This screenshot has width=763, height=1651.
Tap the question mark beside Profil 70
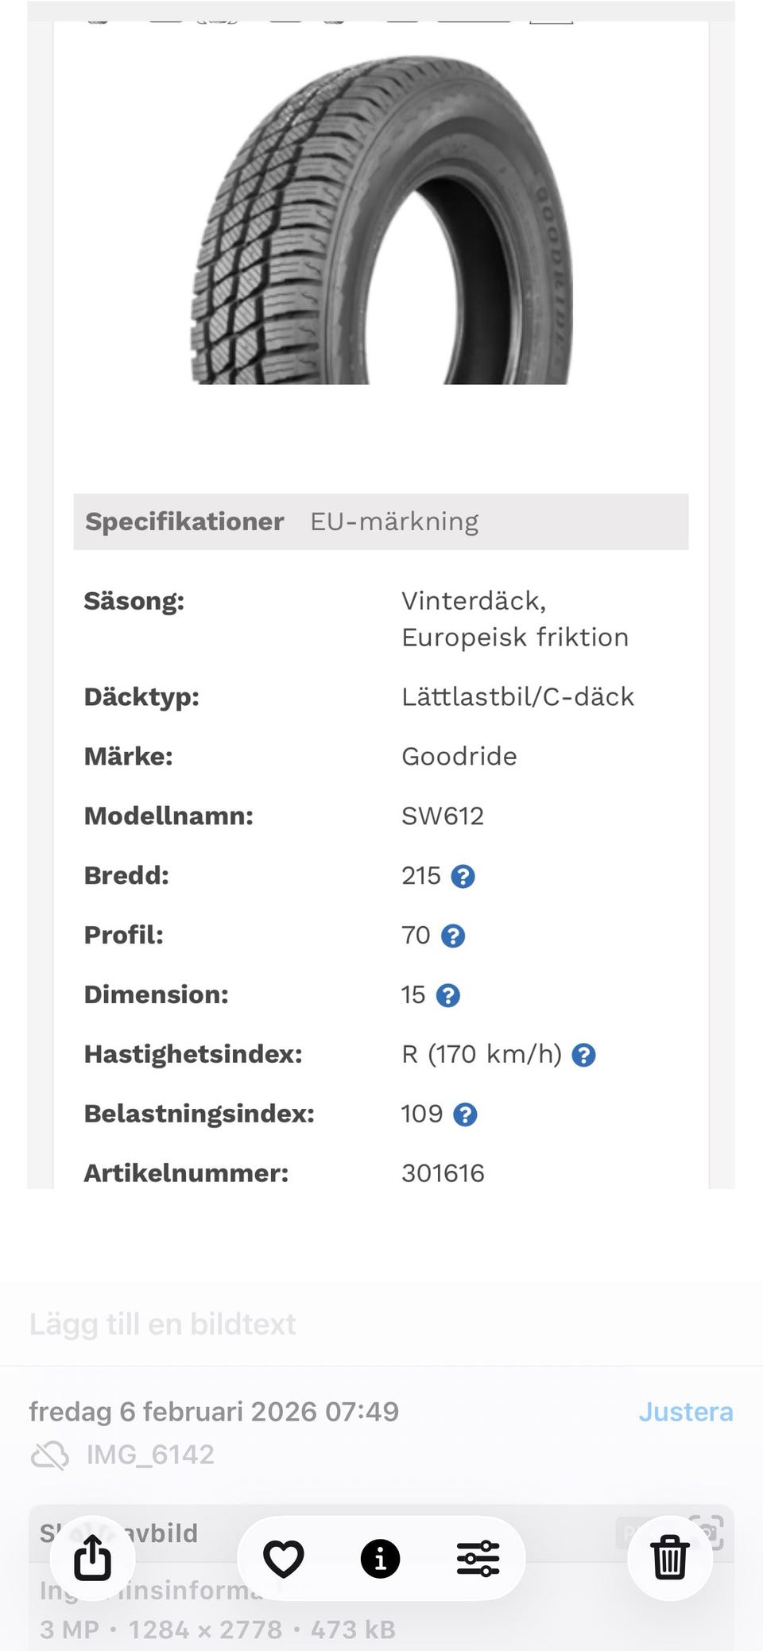[x=452, y=936]
